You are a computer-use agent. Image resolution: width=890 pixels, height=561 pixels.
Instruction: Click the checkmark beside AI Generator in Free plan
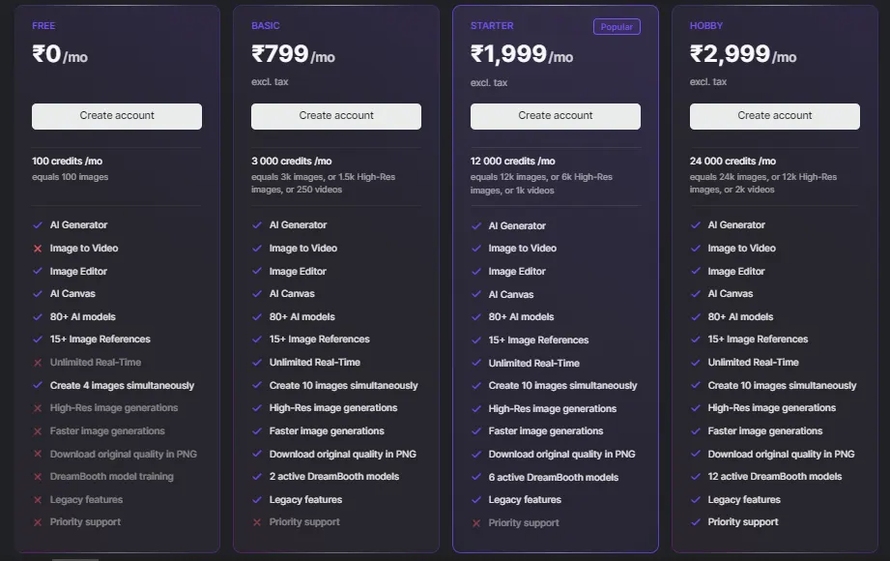38,224
